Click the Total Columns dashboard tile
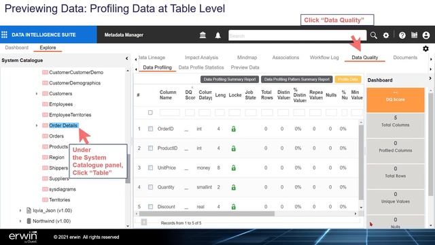The width and height of the screenshot is (435, 245). (x=396, y=125)
